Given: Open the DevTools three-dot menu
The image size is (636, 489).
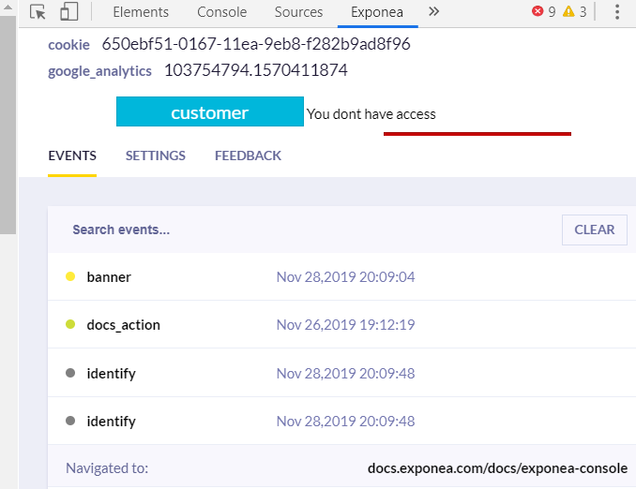Looking at the screenshot, I should (617, 12).
